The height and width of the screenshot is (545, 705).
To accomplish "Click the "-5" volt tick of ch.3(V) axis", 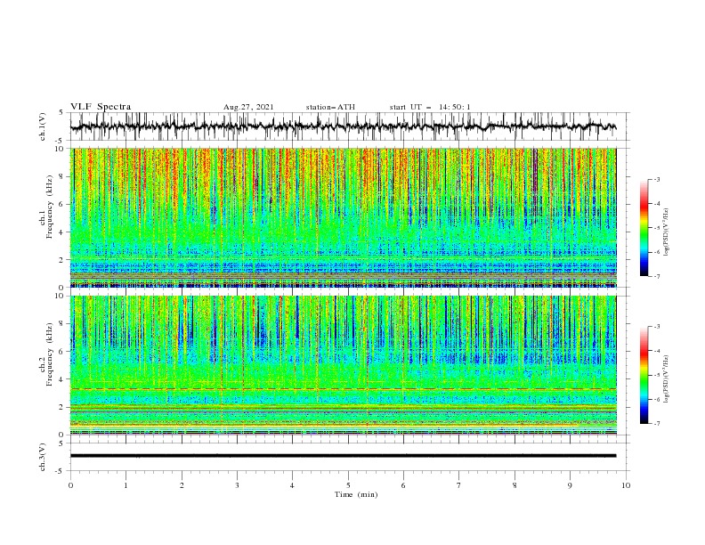I will (61, 471).
